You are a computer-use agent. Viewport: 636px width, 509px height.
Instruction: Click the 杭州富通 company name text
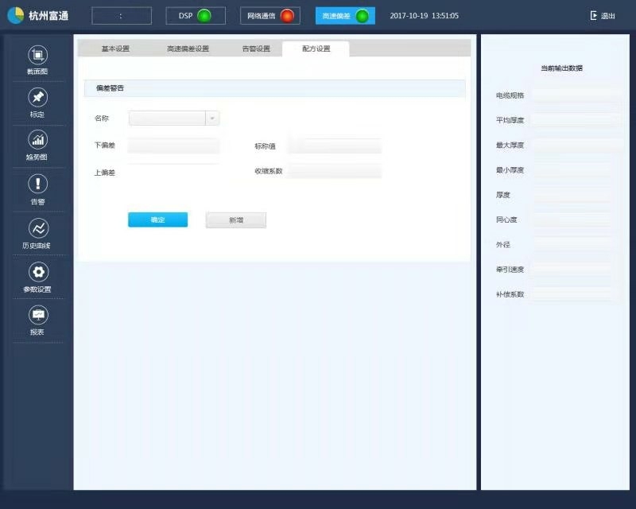coord(48,16)
